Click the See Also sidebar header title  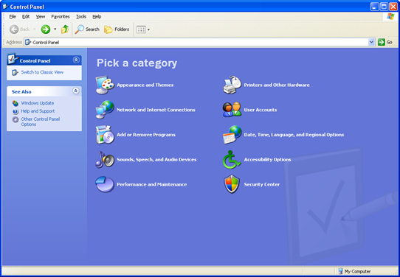click(21, 91)
